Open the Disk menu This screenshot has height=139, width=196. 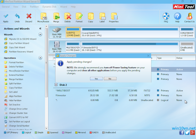pos(24,7)
